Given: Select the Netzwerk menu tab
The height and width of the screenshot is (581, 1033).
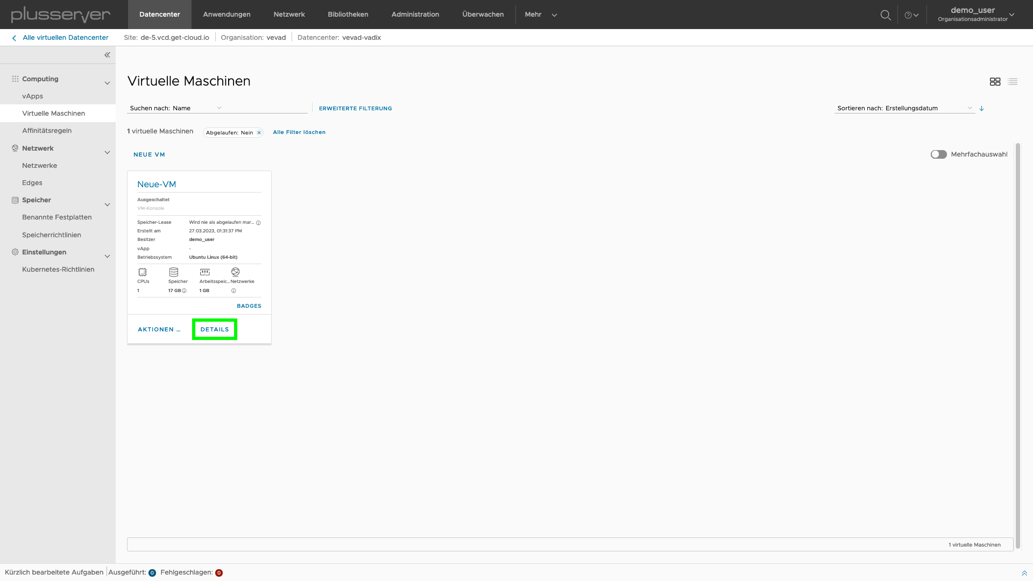Looking at the screenshot, I should (x=289, y=14).
